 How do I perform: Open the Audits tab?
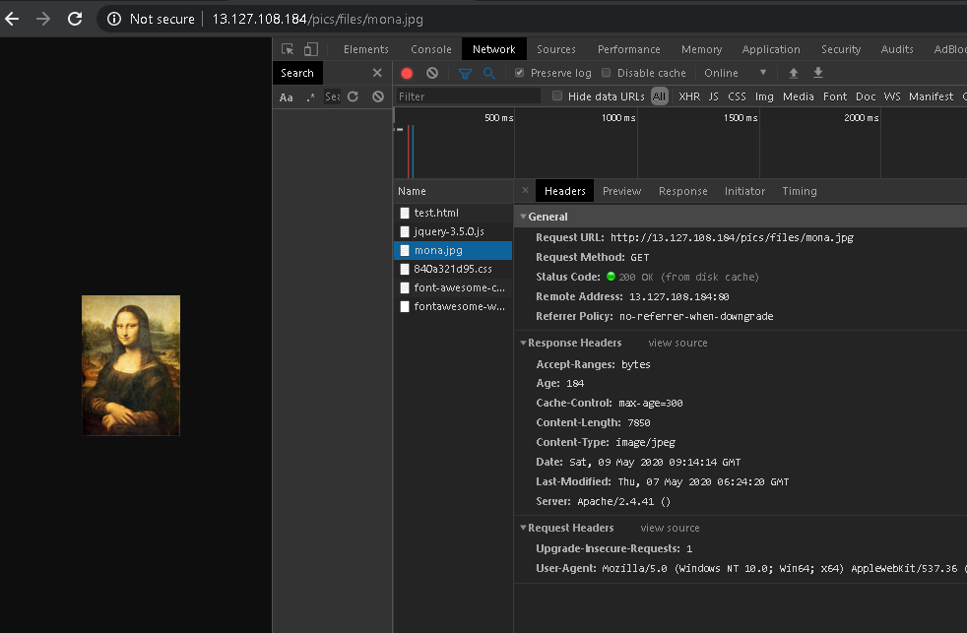897,49
